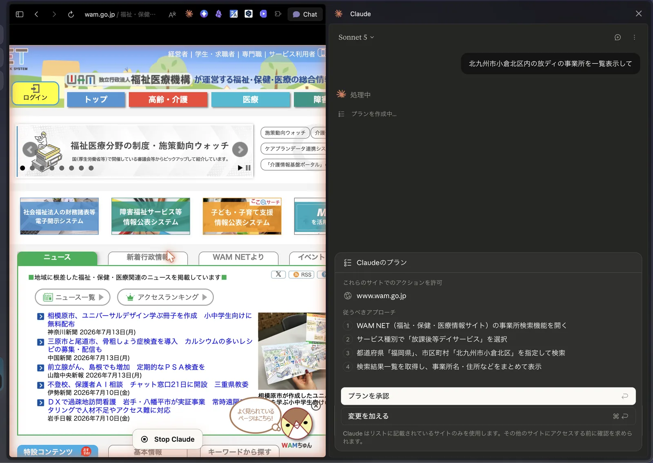Click the orange Claude starburst extension icon
Viewport: 653px width, 463px height.
(189, 14)
